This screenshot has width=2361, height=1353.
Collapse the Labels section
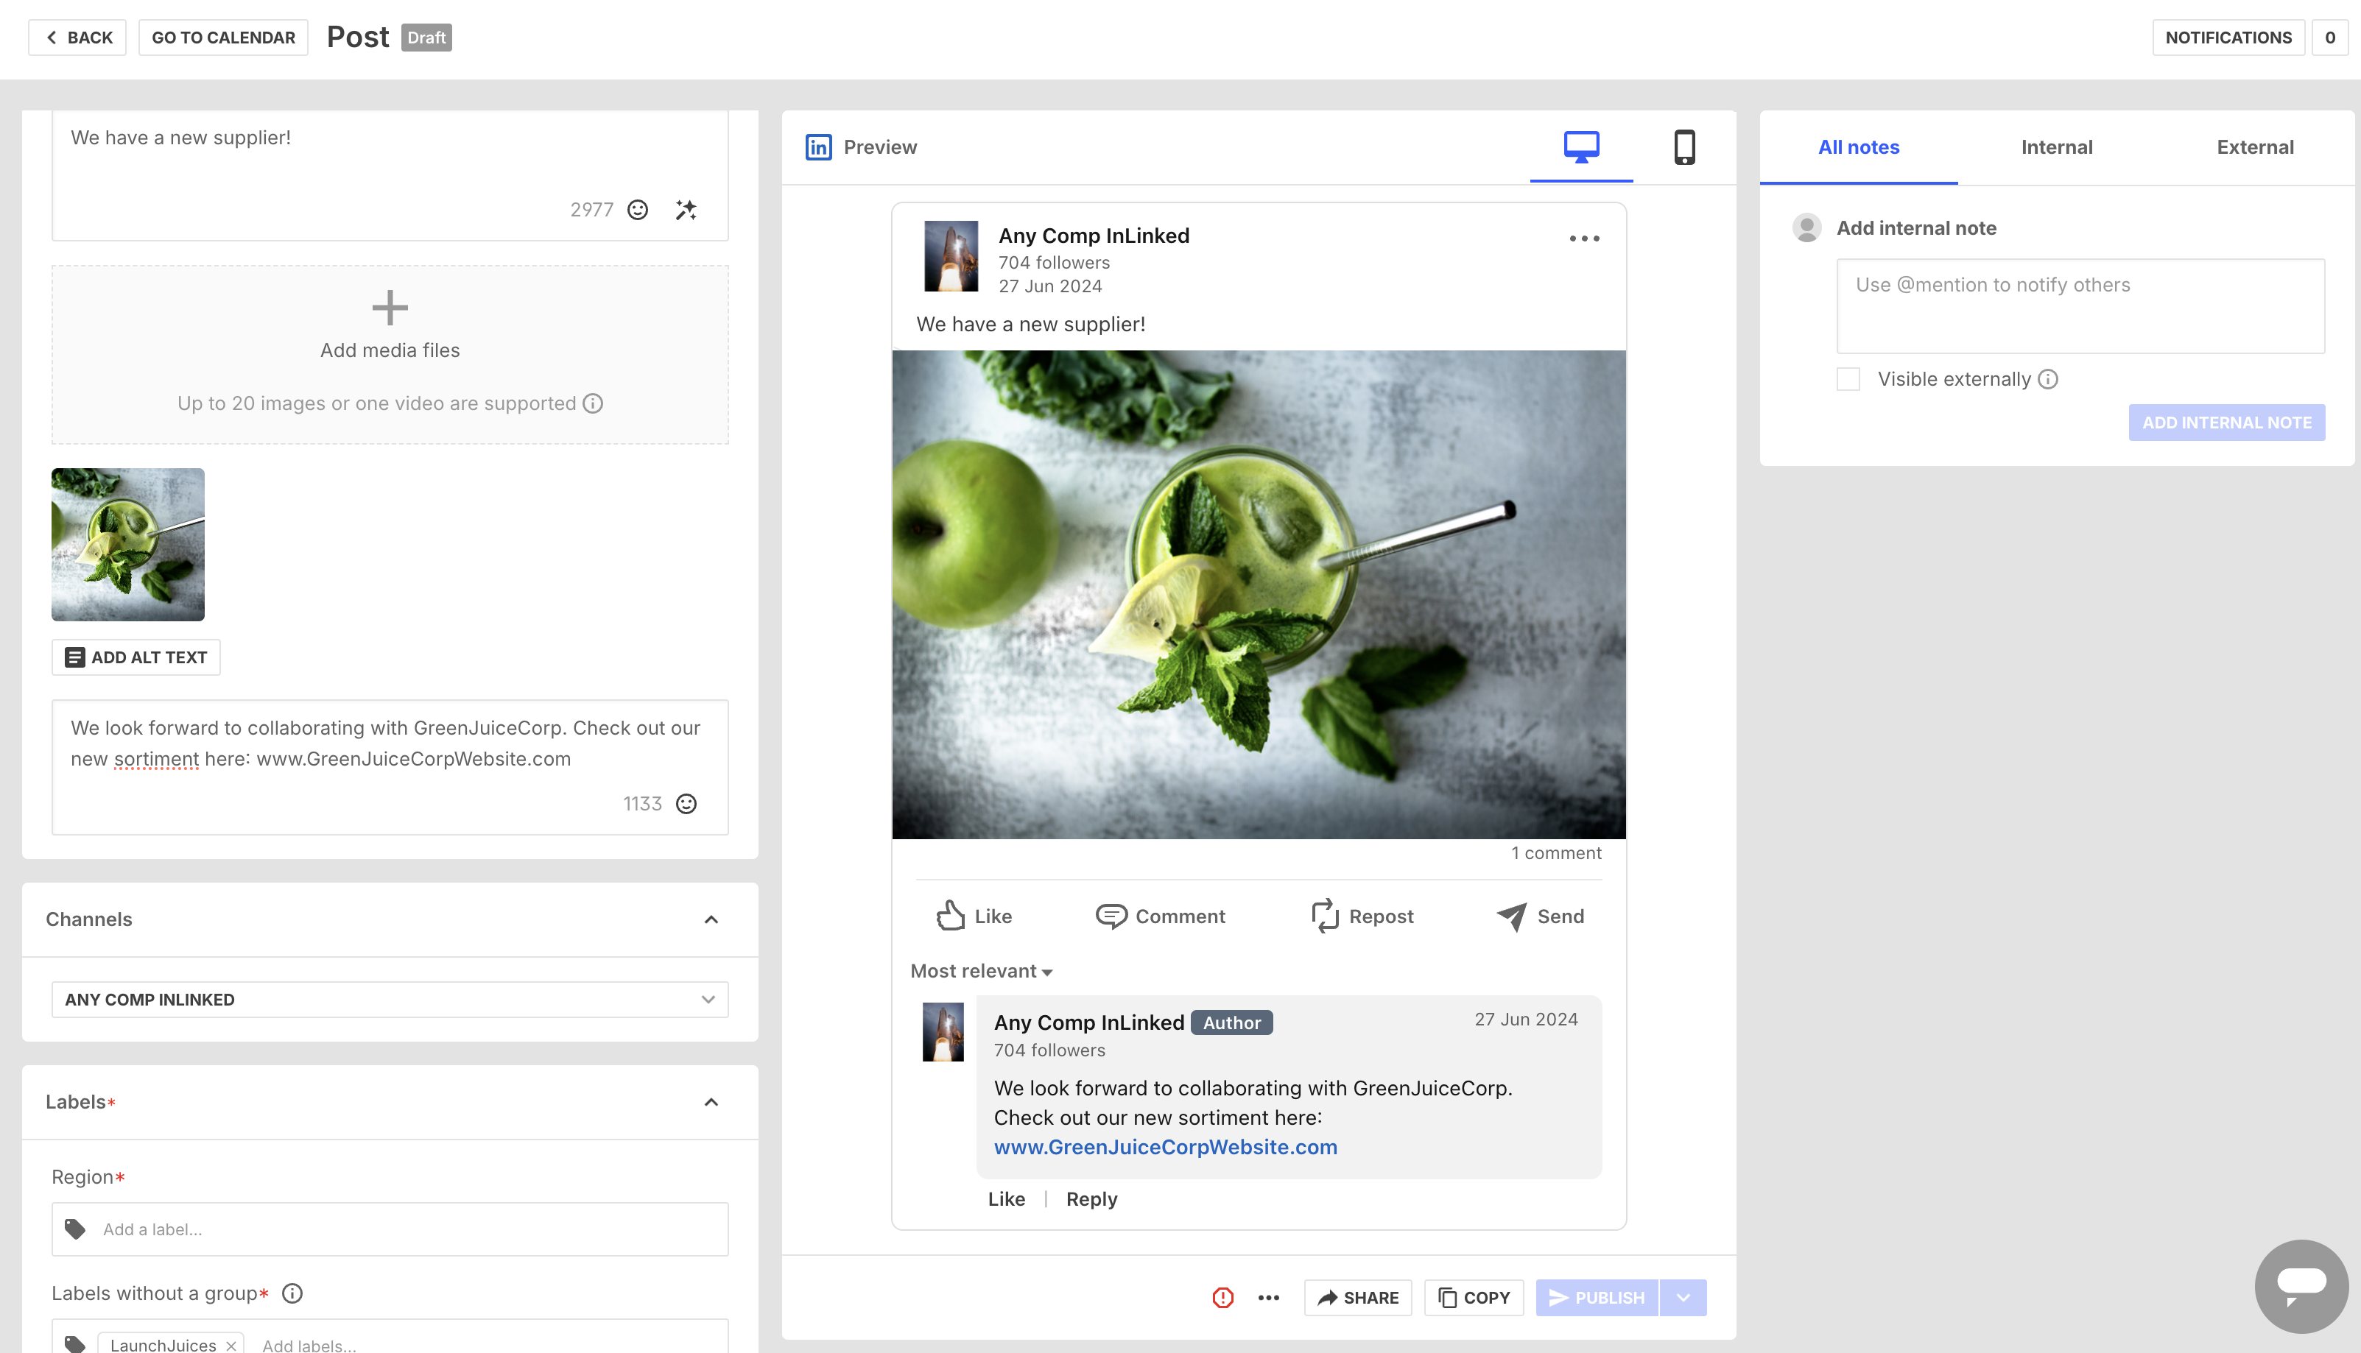[711, 1101]
